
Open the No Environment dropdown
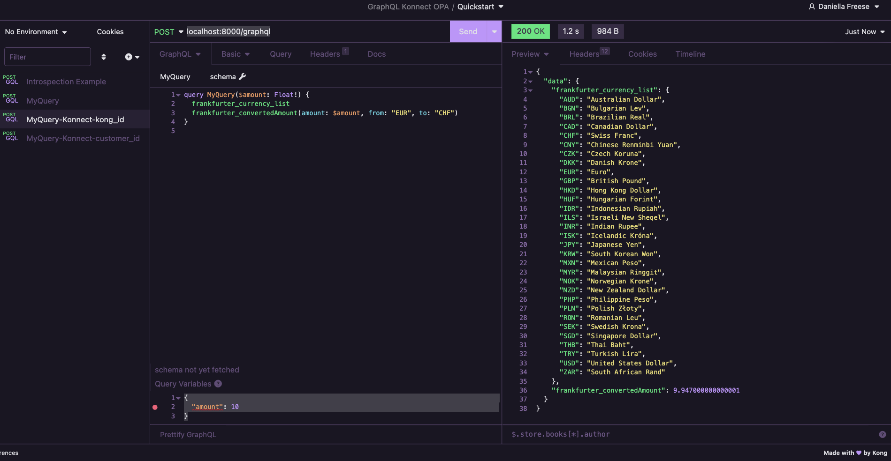(x=36, y=32)
